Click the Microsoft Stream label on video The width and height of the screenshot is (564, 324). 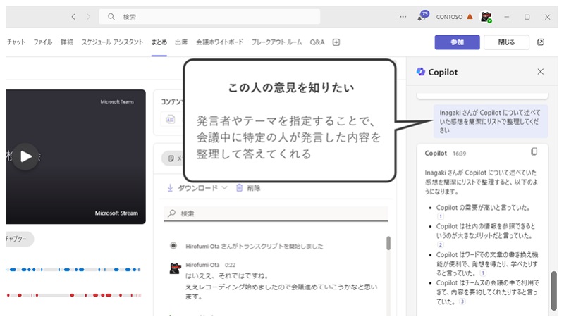(x=116, y=213)
